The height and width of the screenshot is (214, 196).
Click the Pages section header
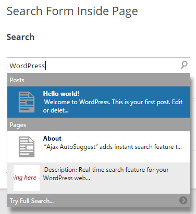99,125
